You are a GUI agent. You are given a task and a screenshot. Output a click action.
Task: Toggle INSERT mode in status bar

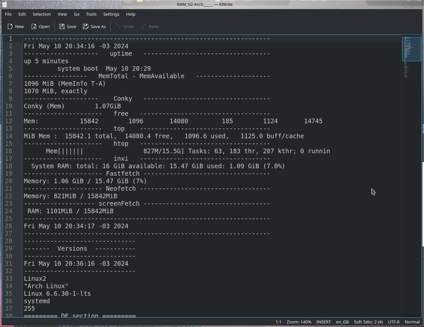click(323, 322)
